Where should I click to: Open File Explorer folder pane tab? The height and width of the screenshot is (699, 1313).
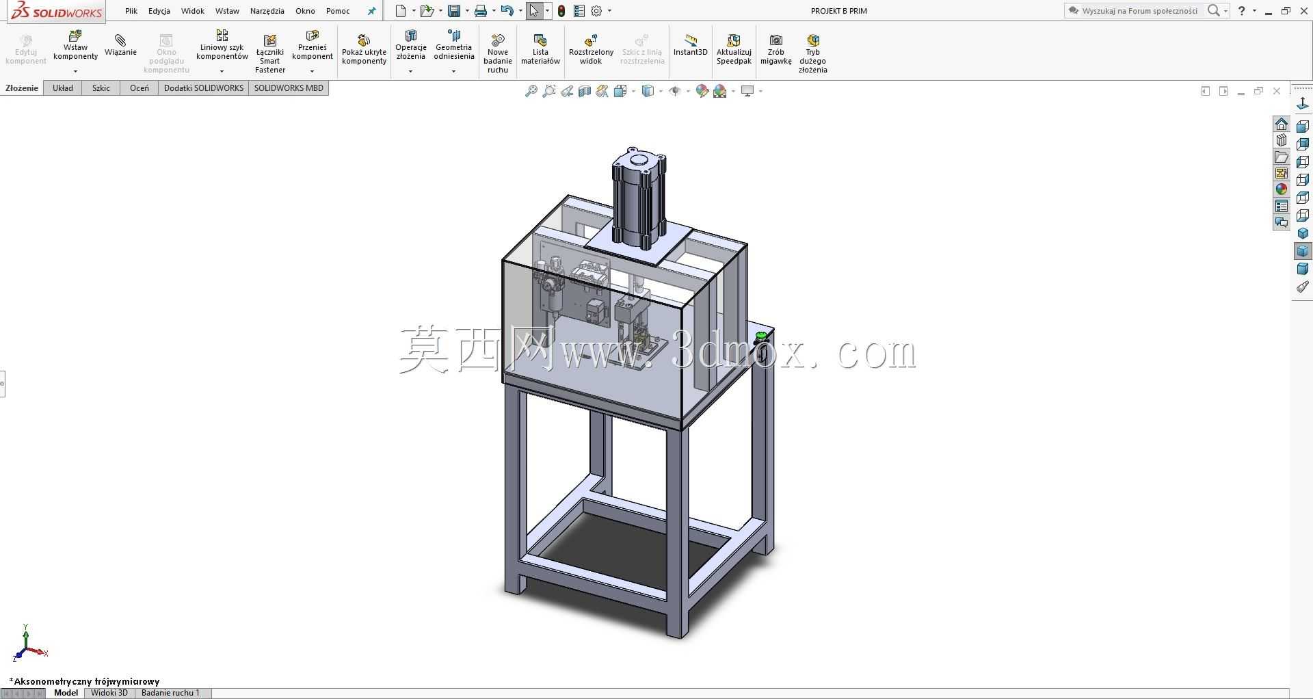[1281, 157]
